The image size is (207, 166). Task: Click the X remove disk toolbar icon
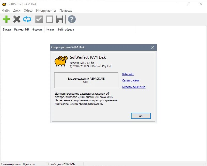(x=17, y=19)
